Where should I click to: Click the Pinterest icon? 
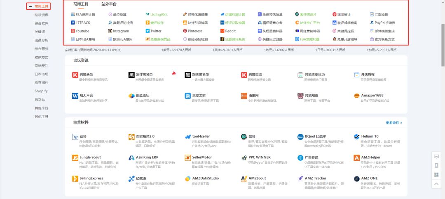(x=185, y=31)
